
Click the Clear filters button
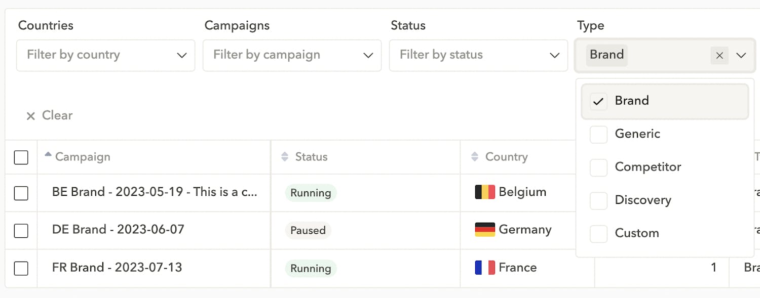coord(57,115)
